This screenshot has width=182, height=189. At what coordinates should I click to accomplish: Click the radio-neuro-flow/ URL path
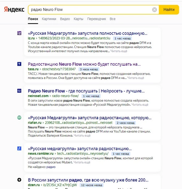click(65, 96)
